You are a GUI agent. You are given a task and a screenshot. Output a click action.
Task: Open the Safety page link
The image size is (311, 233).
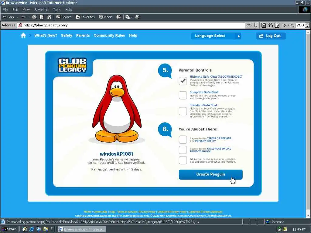click(x=67, y=35)
